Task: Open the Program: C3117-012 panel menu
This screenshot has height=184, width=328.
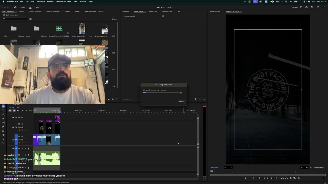Action: pyautogui.click(x=241, y=11)
